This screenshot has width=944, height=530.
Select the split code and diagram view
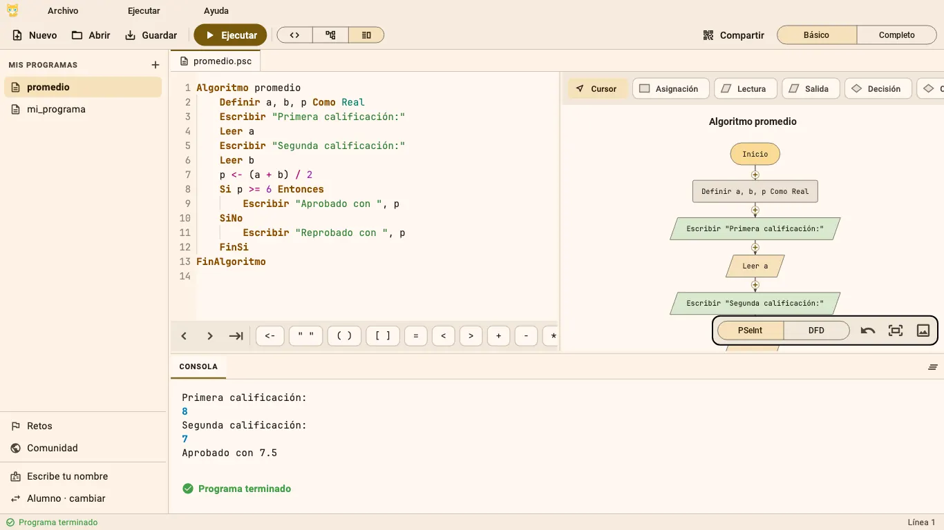tap(366, 35)
